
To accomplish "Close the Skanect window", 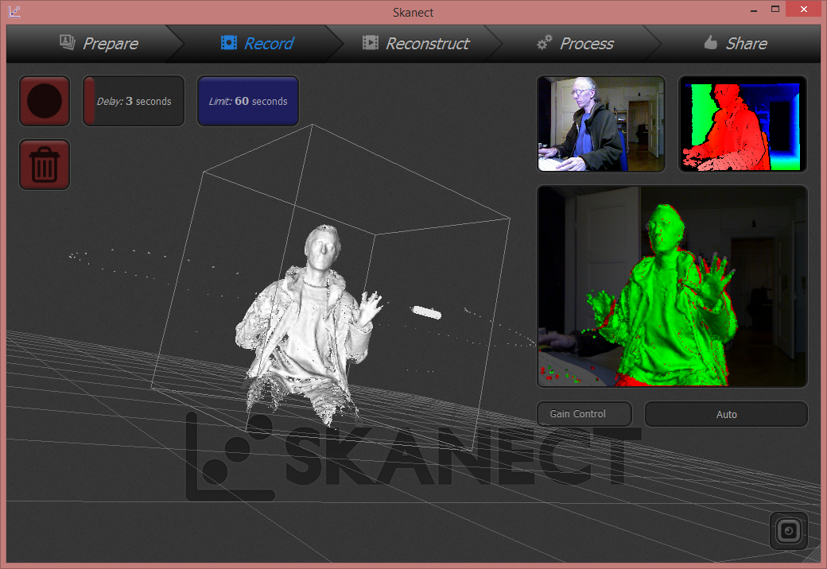I will pos(804,9).
